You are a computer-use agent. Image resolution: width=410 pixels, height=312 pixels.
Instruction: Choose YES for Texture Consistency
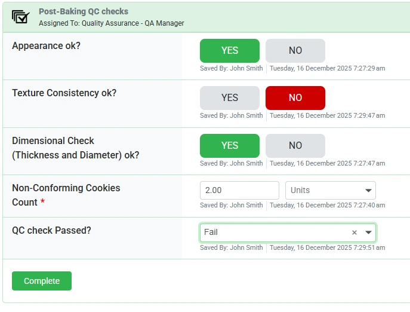229,98
